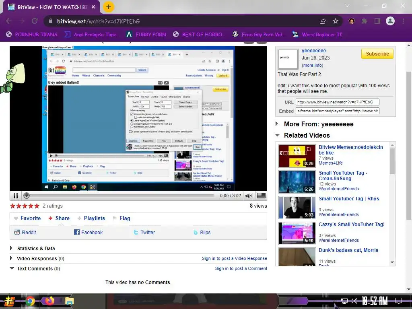The height and width of the screenshot is (309, 412).
Task: Open the taskbar network icon
Action: pyautogui.click(x=344, y=301)
